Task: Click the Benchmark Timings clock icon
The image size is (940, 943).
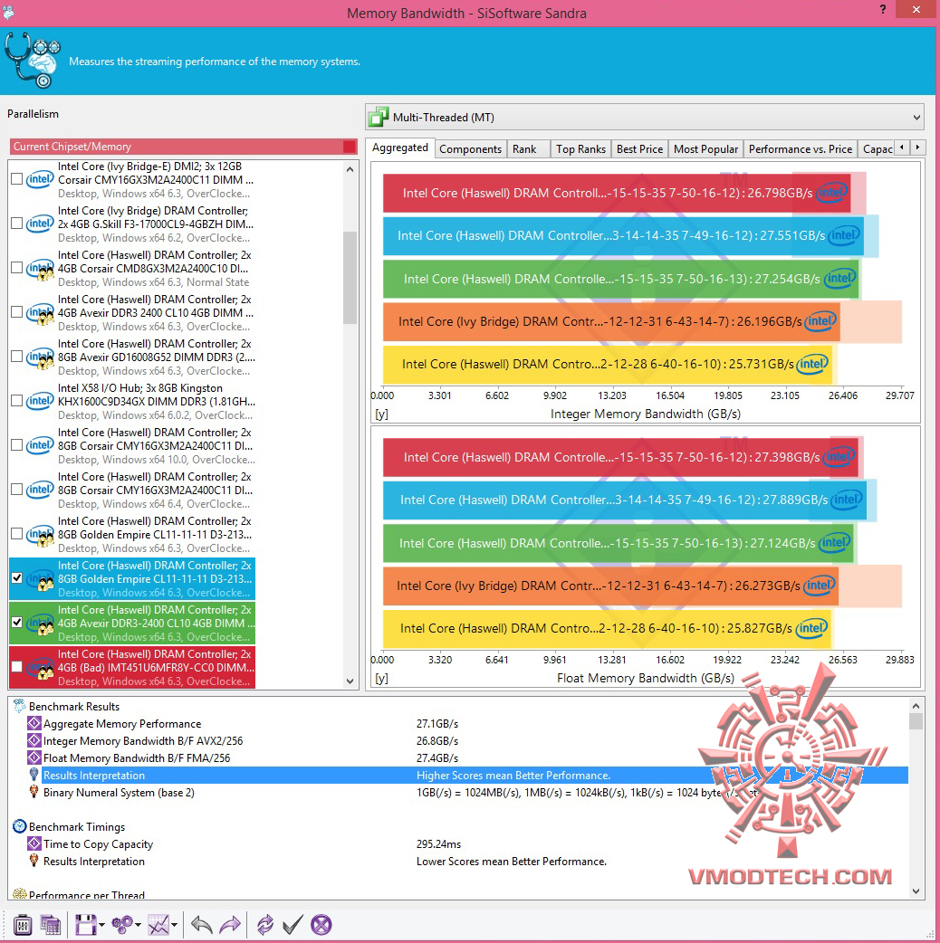Action: (x=20, y=826)
